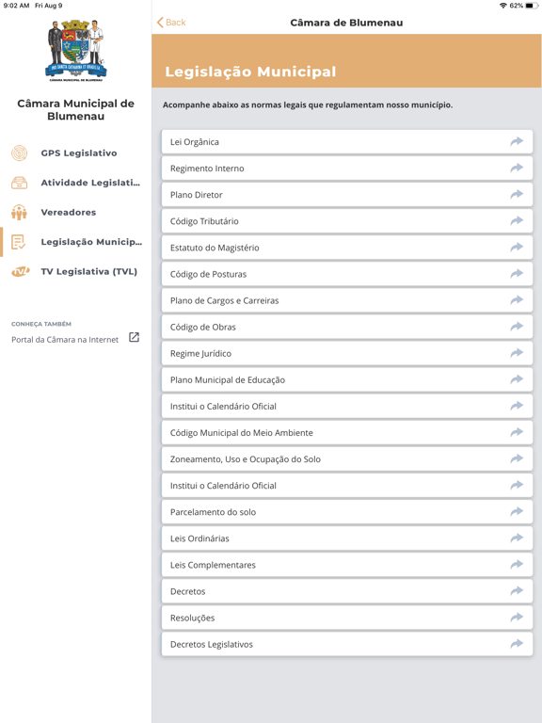Open the Vereadores people icon

20,213
